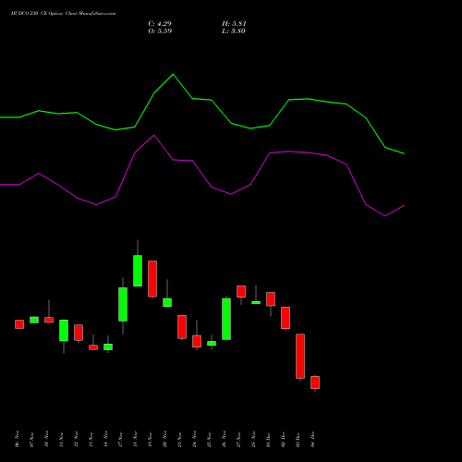Select the 13 Nov date label
462x462 pixels.
point(91,439)
